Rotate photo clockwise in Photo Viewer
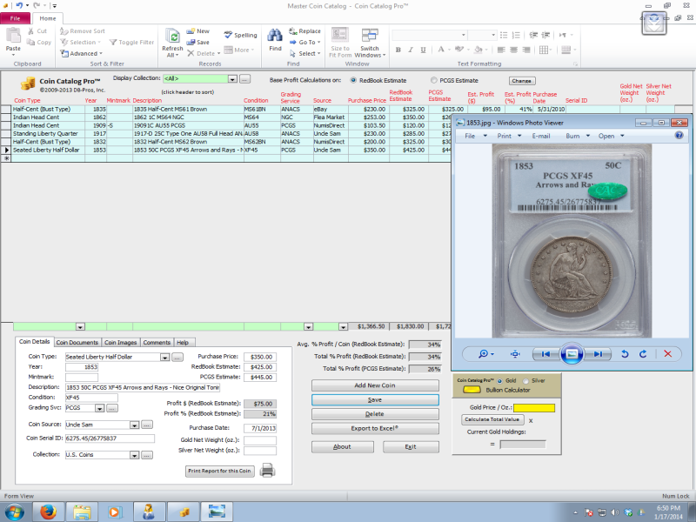696x522 pixels. 643,354
